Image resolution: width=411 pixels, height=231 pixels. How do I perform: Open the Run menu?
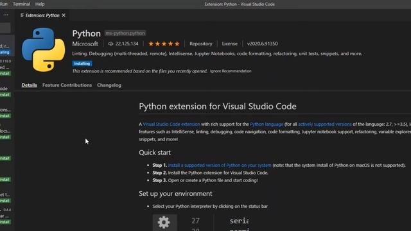(3, 4)
